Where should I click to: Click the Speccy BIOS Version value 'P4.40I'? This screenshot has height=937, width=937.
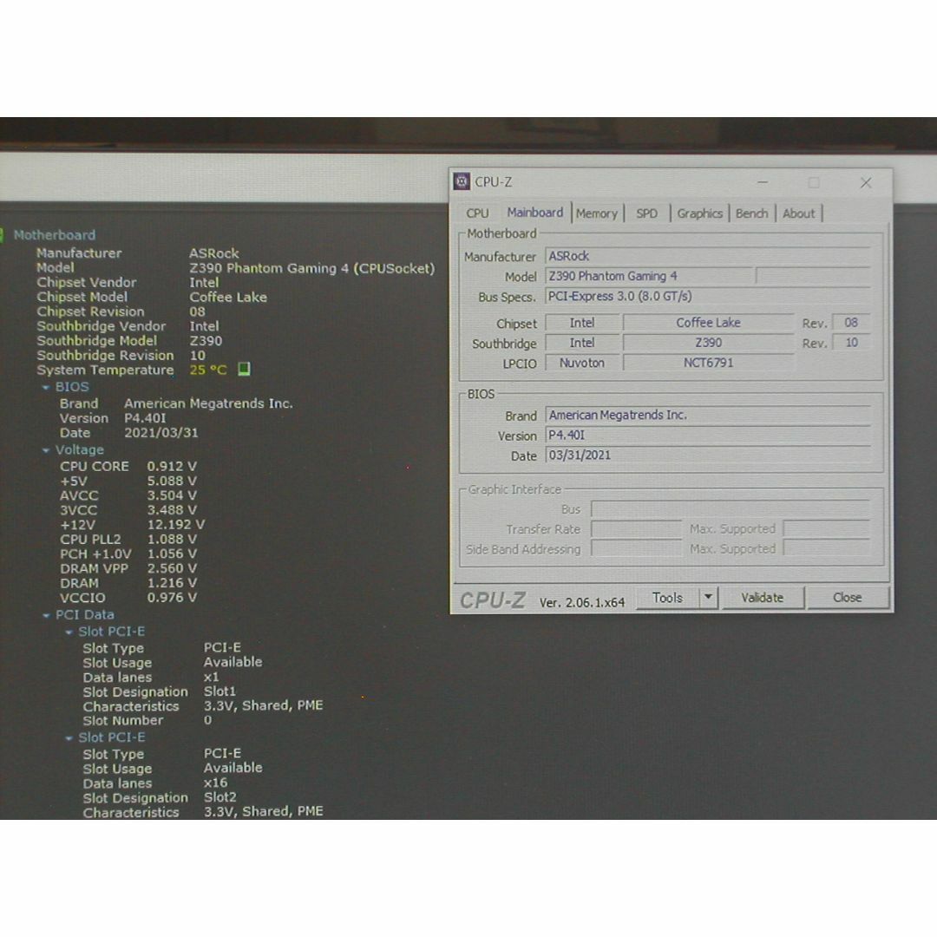tap(145, 418)
